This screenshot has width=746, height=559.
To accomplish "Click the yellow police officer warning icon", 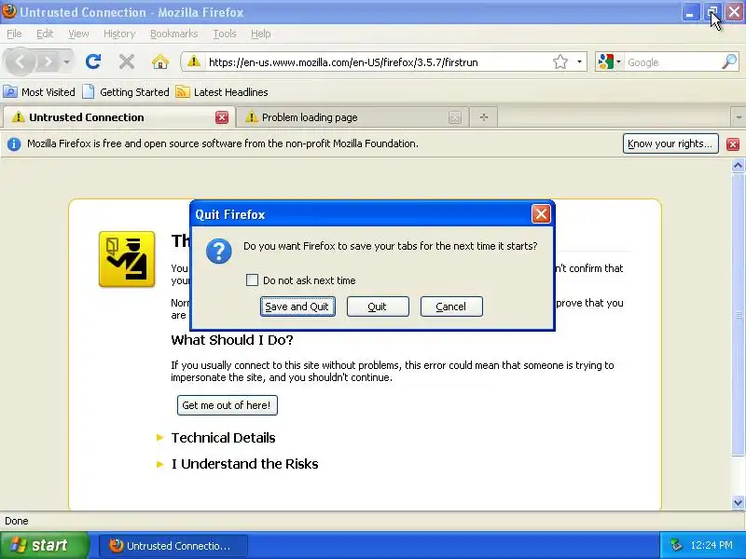I will 127,259.
